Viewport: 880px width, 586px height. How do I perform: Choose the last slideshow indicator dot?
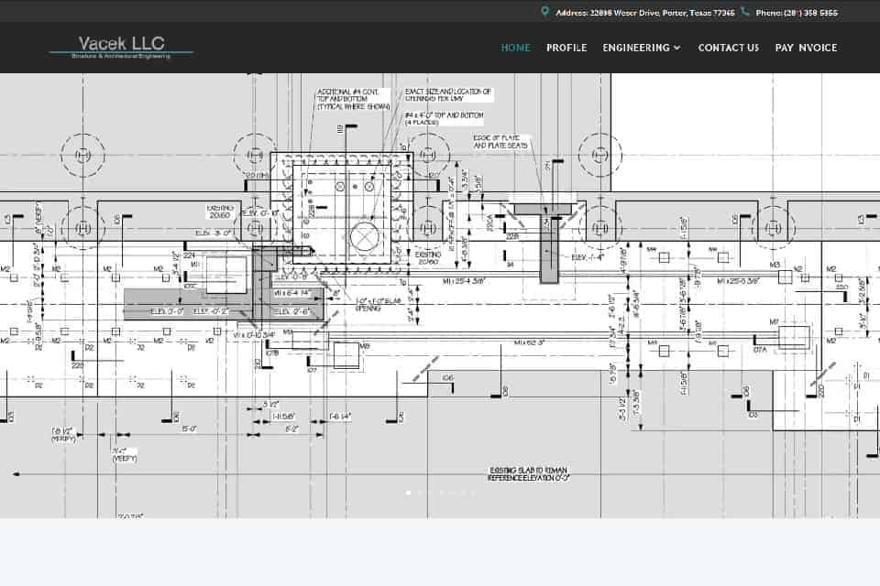pos(474,493)
